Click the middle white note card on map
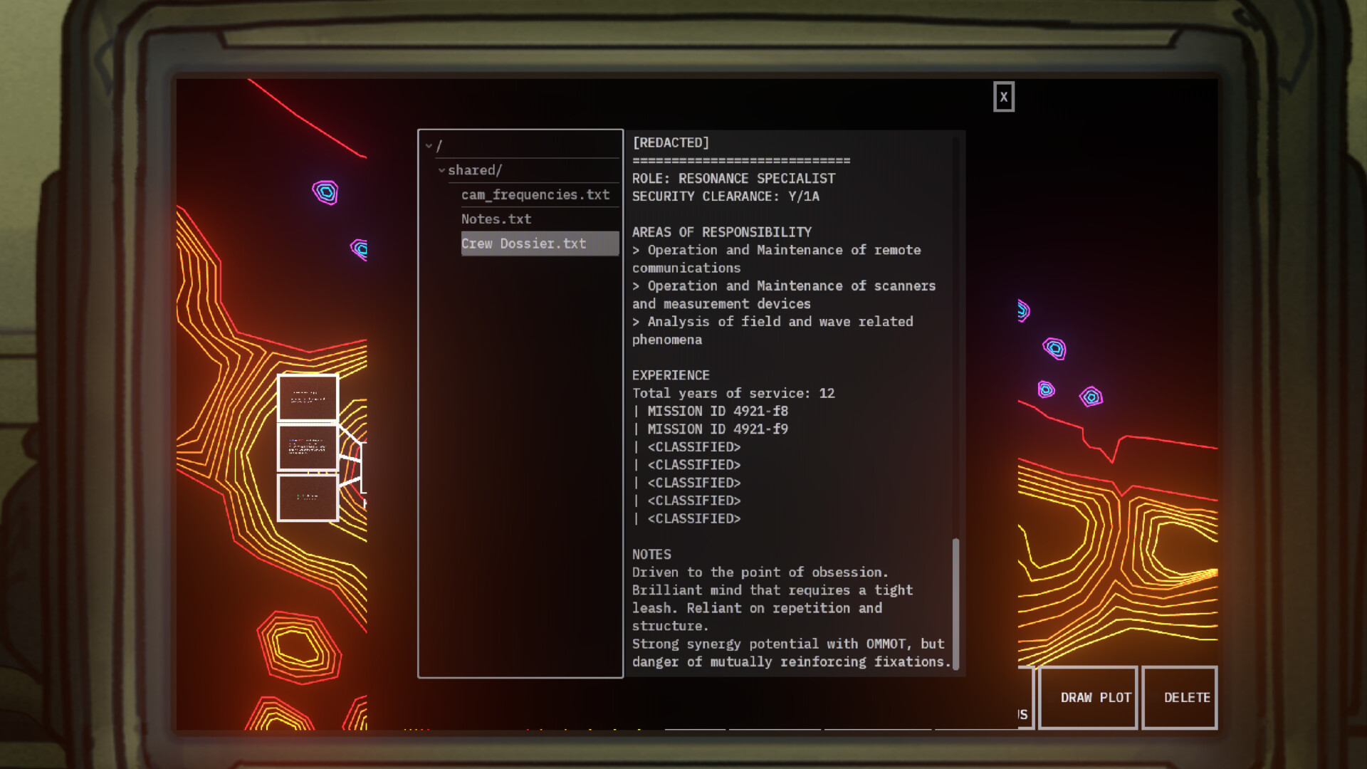 click(308, 447)
